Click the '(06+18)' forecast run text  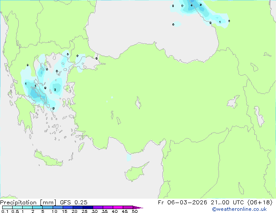260,203
